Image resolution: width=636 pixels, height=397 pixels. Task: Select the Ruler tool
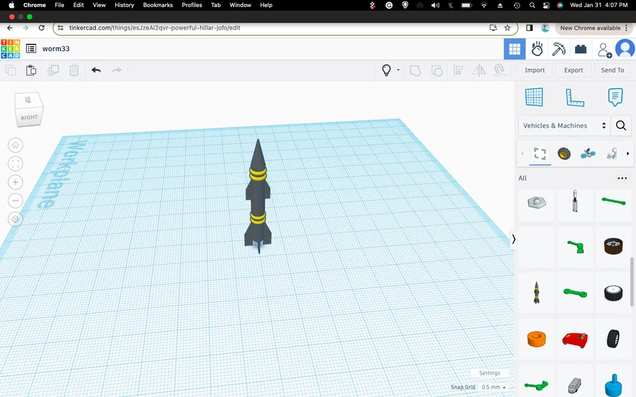point(574,97)
